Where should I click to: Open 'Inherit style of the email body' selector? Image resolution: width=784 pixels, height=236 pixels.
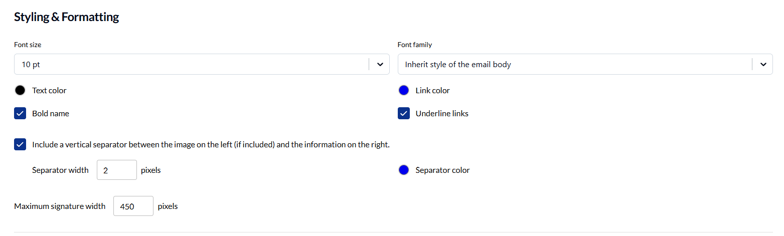coord(574,64)
